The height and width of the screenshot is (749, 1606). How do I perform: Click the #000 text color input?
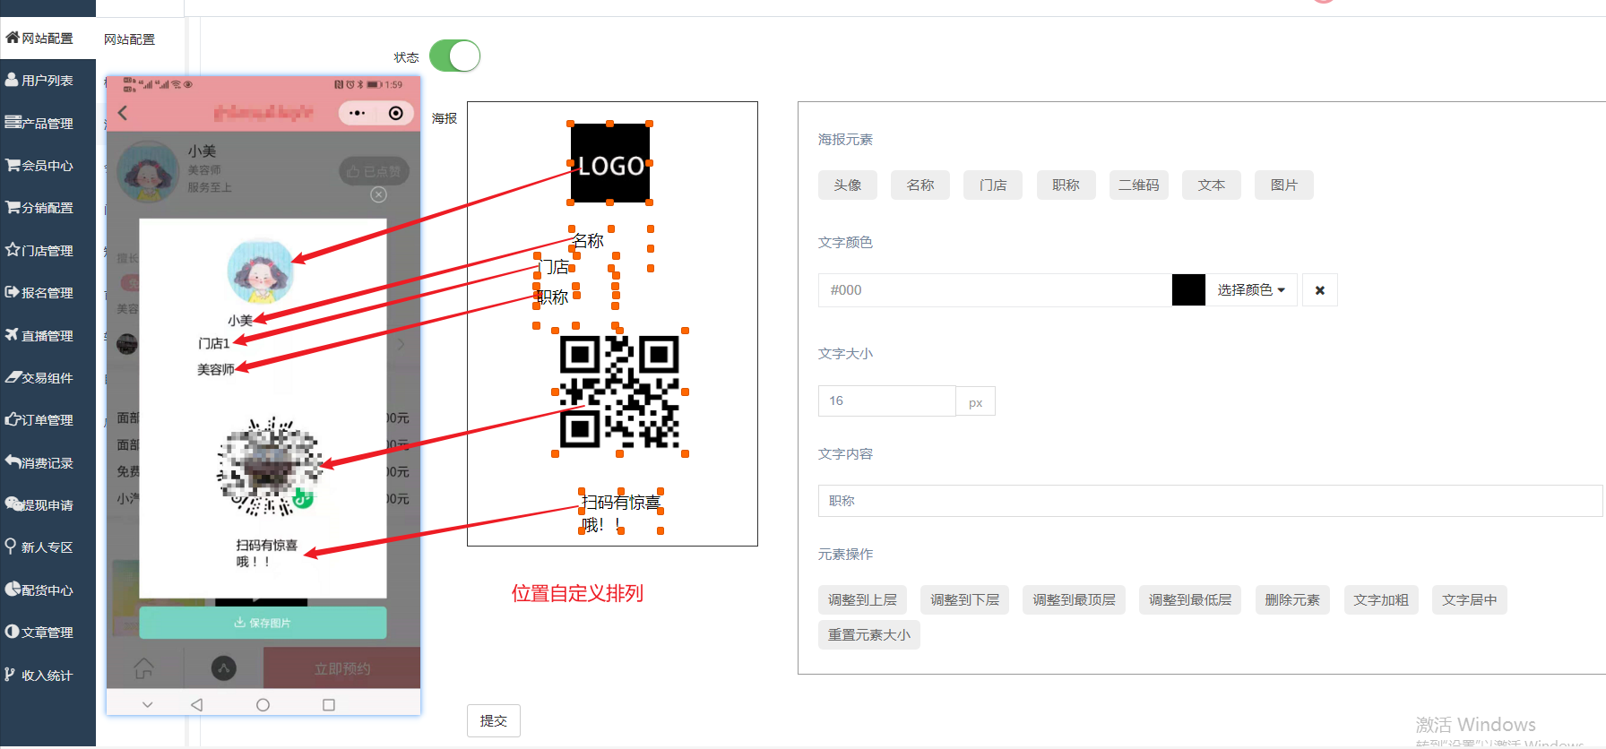[995, 290]
